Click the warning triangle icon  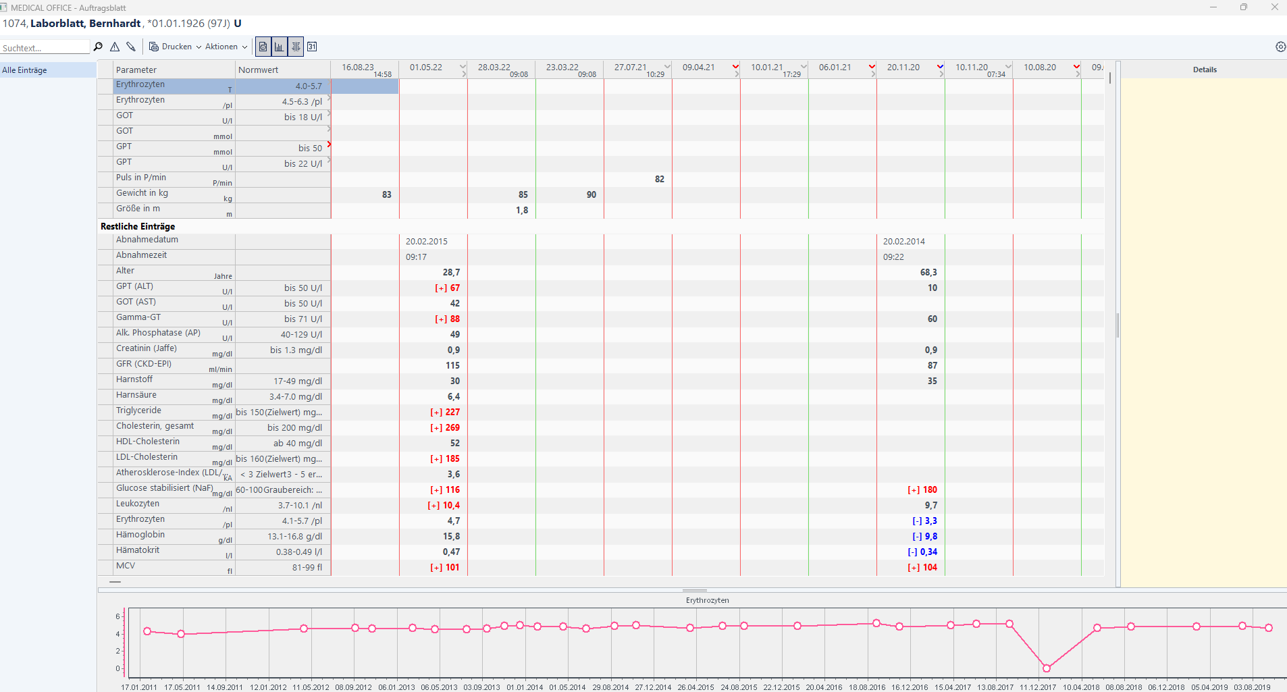point(115,47)
